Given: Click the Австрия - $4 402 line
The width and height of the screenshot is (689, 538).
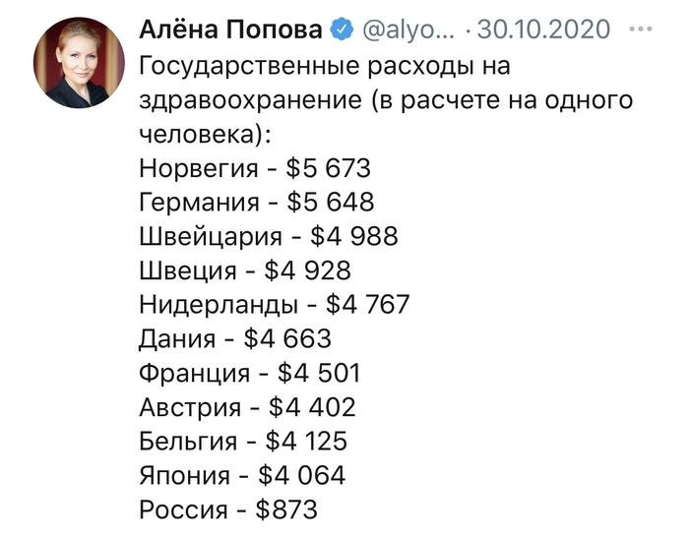Looking at the screenshot, I should (248, 406).
